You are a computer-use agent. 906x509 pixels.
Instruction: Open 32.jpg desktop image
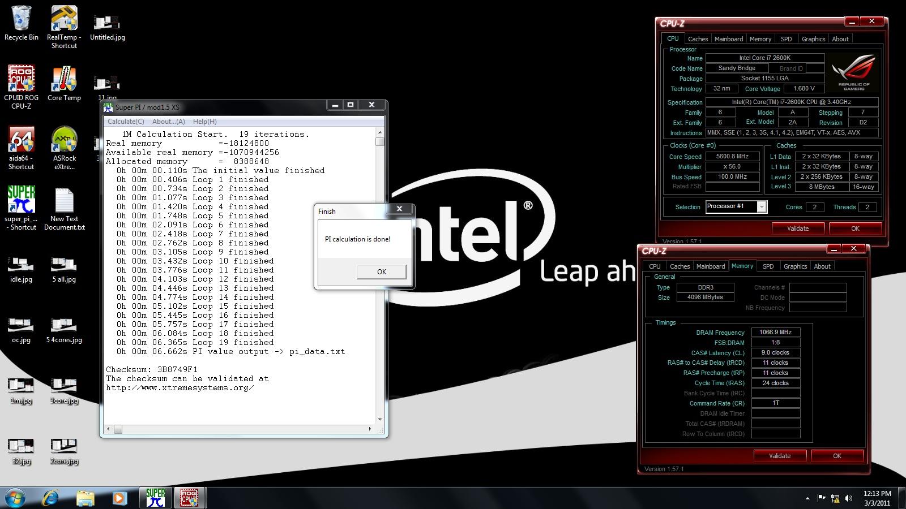(22, 451)
